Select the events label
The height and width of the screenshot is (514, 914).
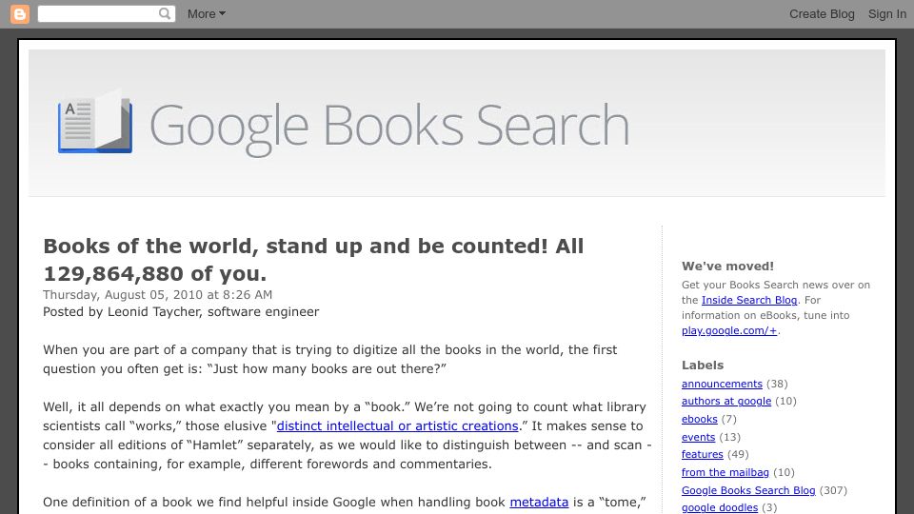pos(698,437)
